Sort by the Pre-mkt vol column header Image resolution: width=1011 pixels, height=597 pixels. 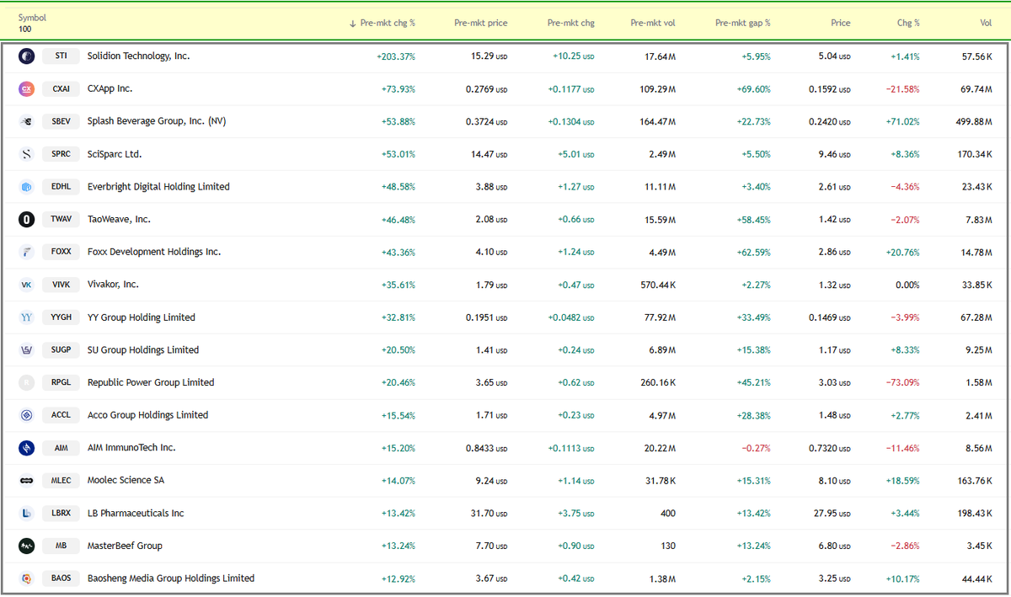(653, 23)
